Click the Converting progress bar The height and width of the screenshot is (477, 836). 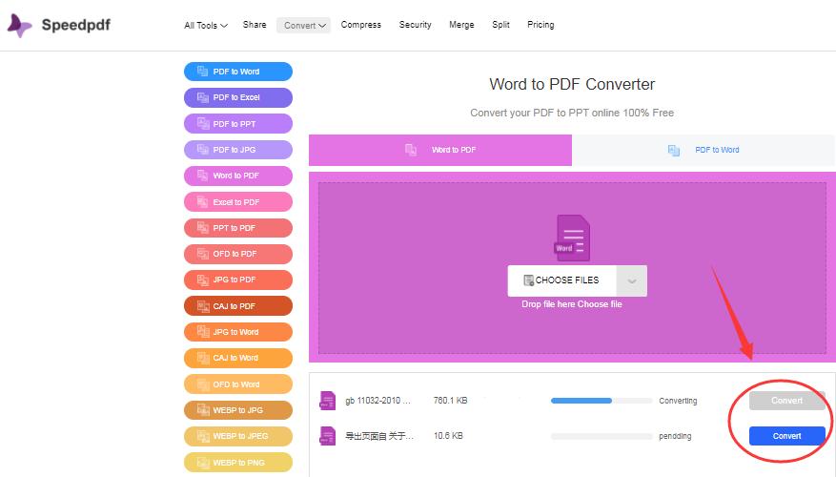pyautogui.click(x=602, y=401)
